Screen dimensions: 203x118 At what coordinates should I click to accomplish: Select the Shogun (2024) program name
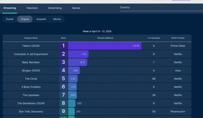tap(31, 70)
